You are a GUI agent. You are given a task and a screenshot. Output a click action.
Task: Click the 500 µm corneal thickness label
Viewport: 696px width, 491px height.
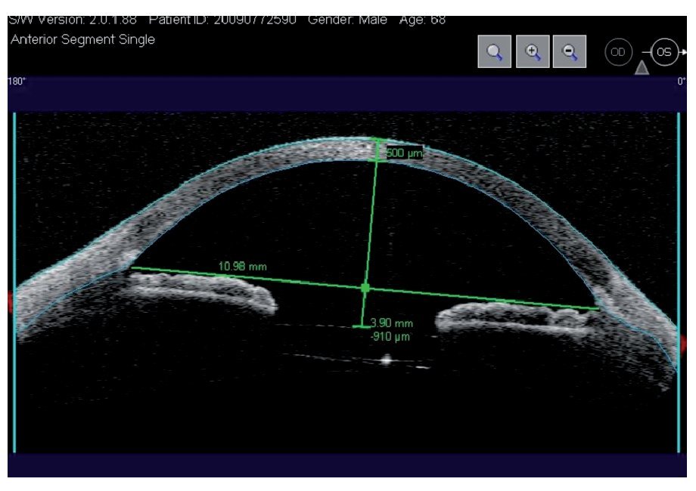tap(404, 153)
